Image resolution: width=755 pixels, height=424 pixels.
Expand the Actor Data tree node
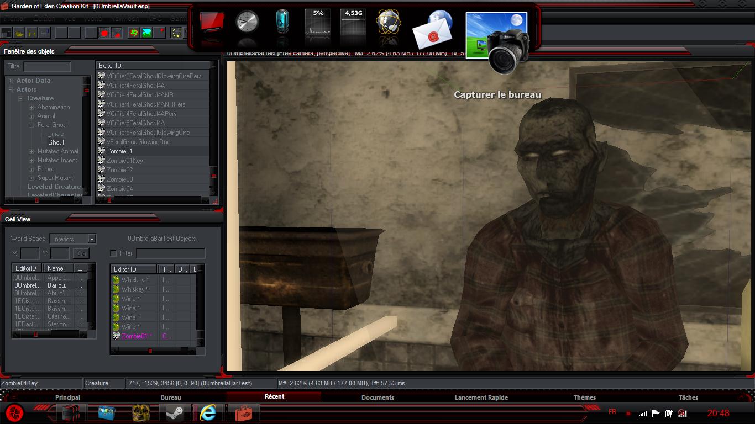(10, 81)
